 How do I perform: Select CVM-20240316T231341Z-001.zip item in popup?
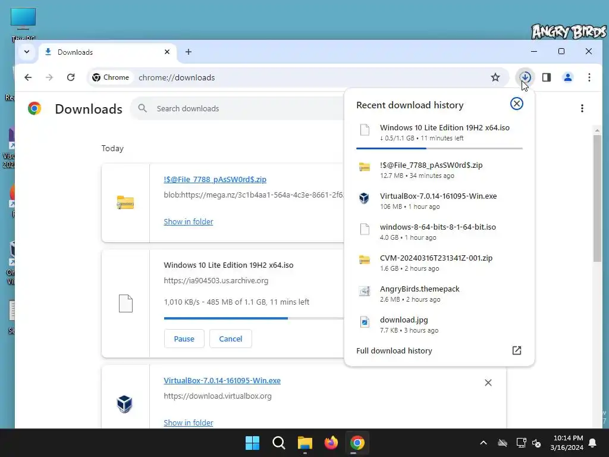tap(440, 263)
